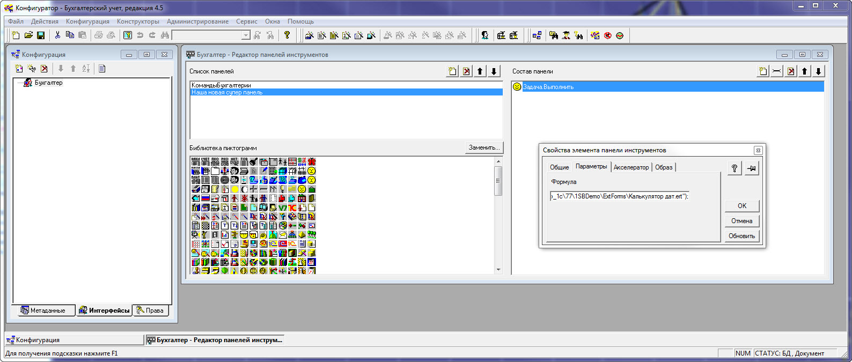Delete the element from Состав панели
The width and height of the screenshot is (852, 362).
click(791, 71)
